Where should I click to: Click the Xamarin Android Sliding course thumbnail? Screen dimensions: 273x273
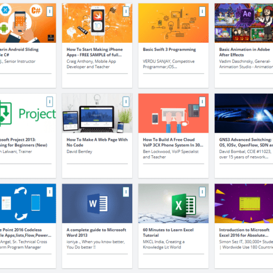click(28, 23)
